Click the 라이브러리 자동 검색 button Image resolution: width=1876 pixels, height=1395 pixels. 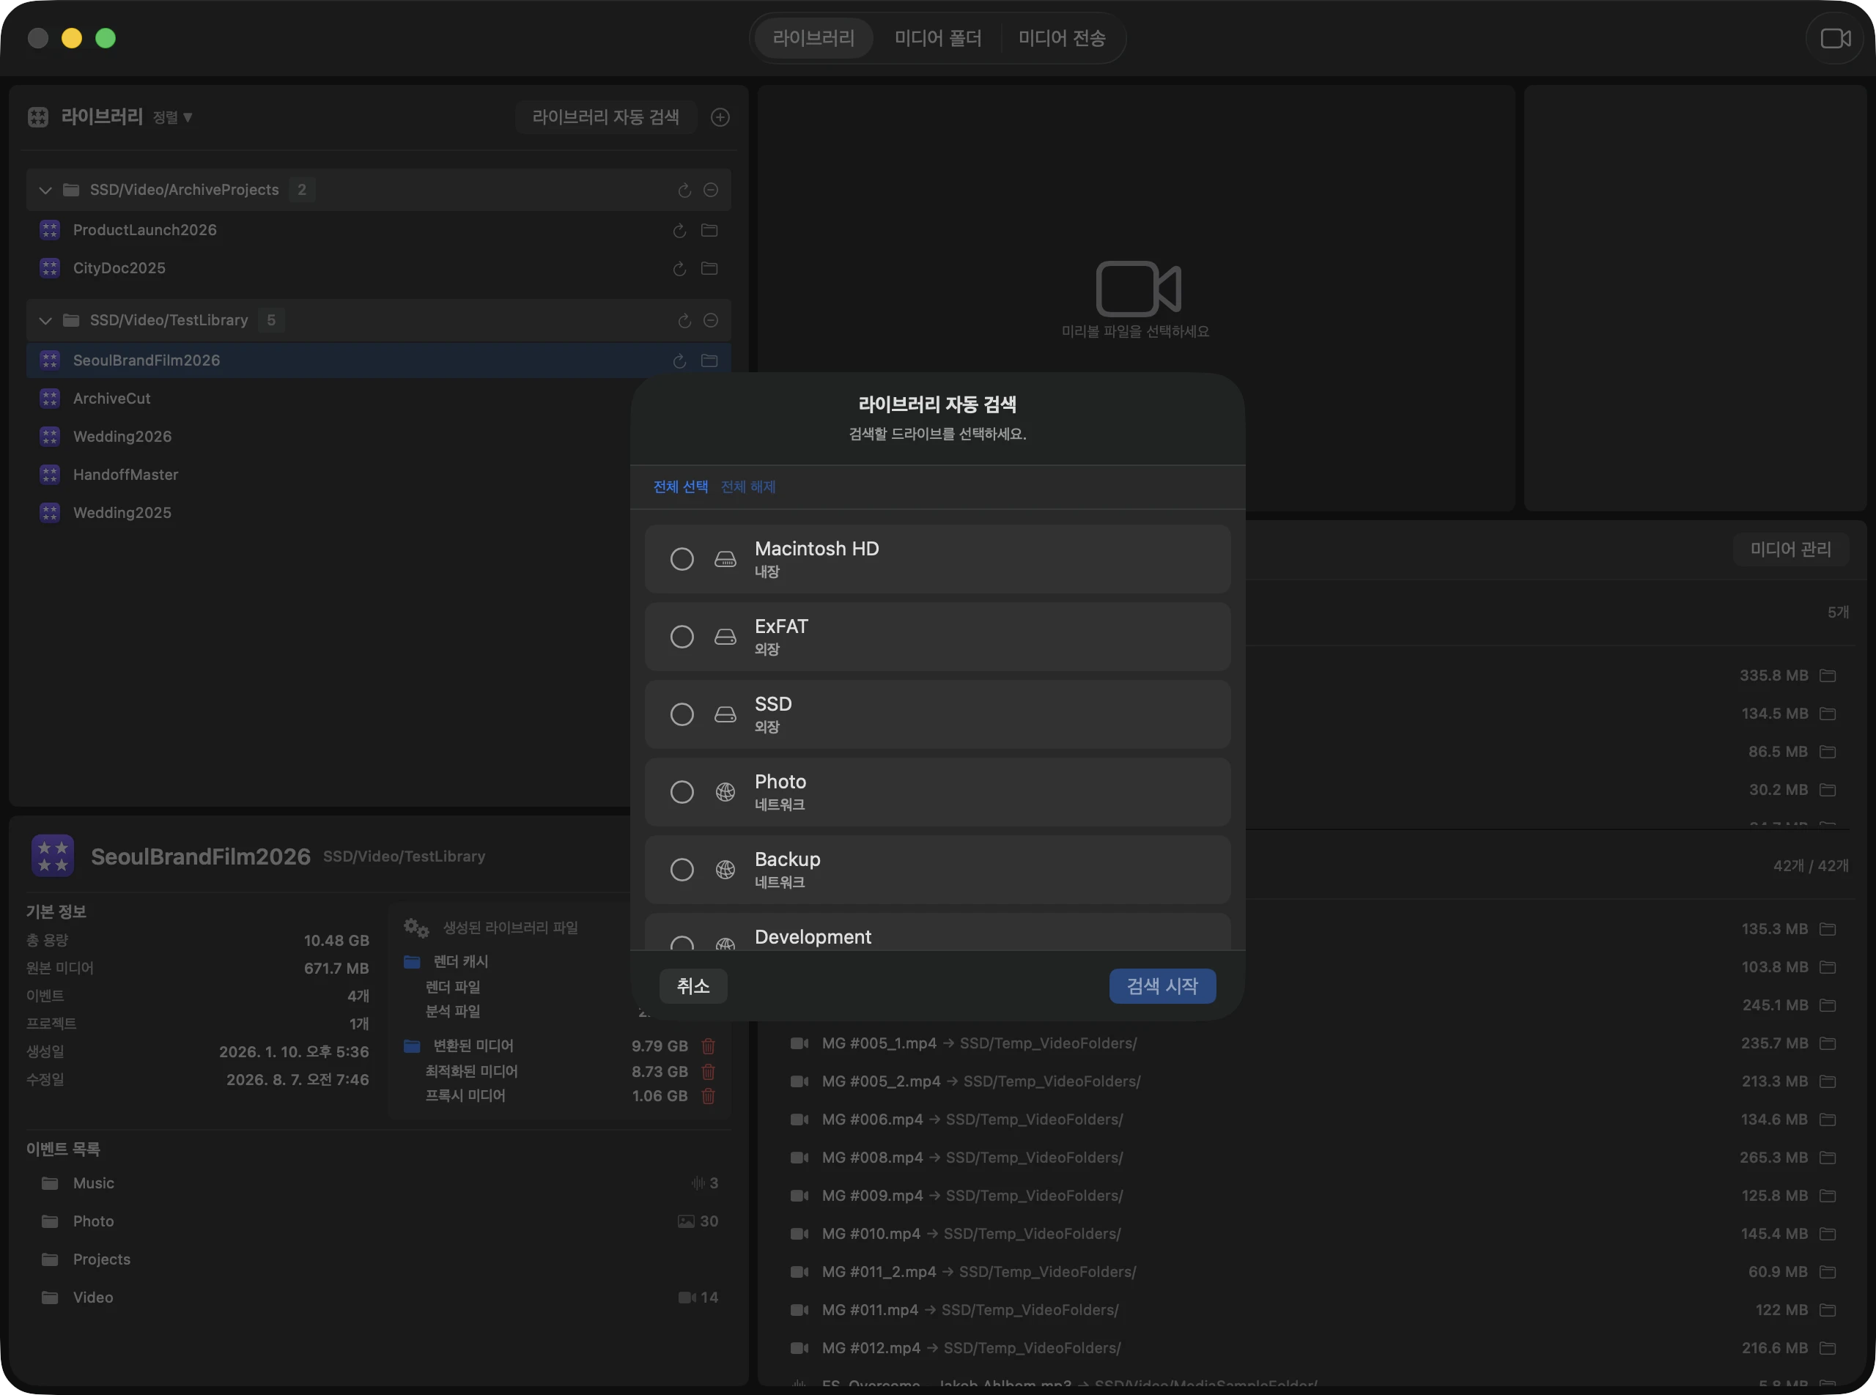point(605,117)
